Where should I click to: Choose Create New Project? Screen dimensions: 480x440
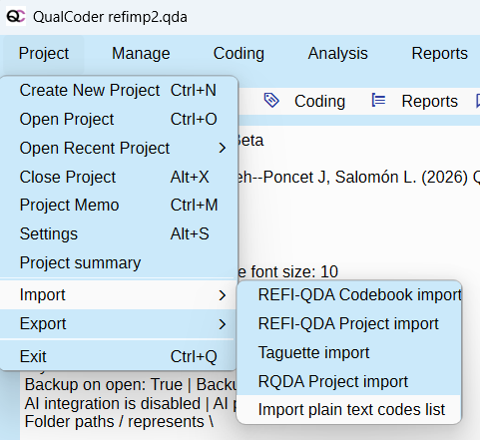coord(118,90)
